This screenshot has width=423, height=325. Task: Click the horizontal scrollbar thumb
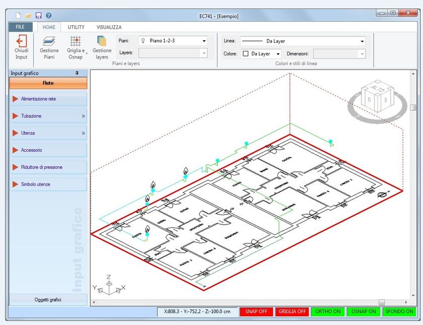click(x=382, y=302)
